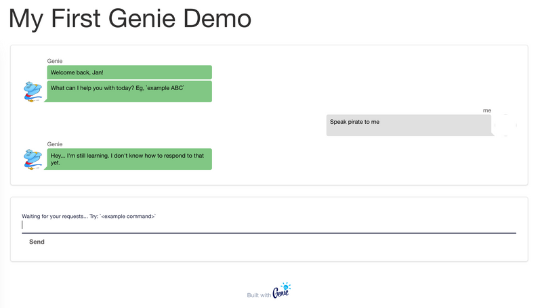Click the 'What can I help you with today?' bubble
542x308 pixels.
(x=129, y=91)
